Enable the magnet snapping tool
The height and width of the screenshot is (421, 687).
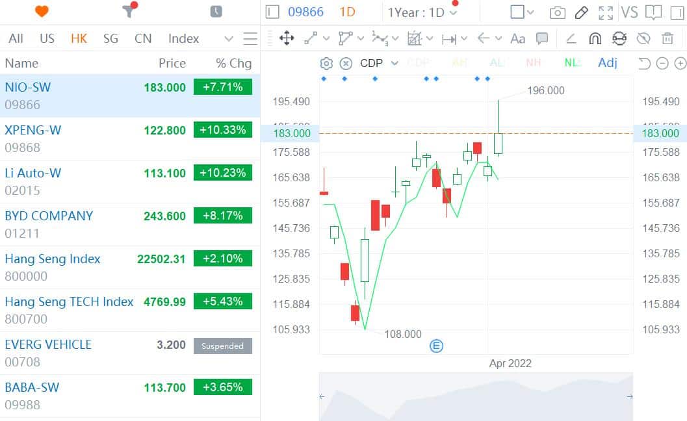(595, 39)
